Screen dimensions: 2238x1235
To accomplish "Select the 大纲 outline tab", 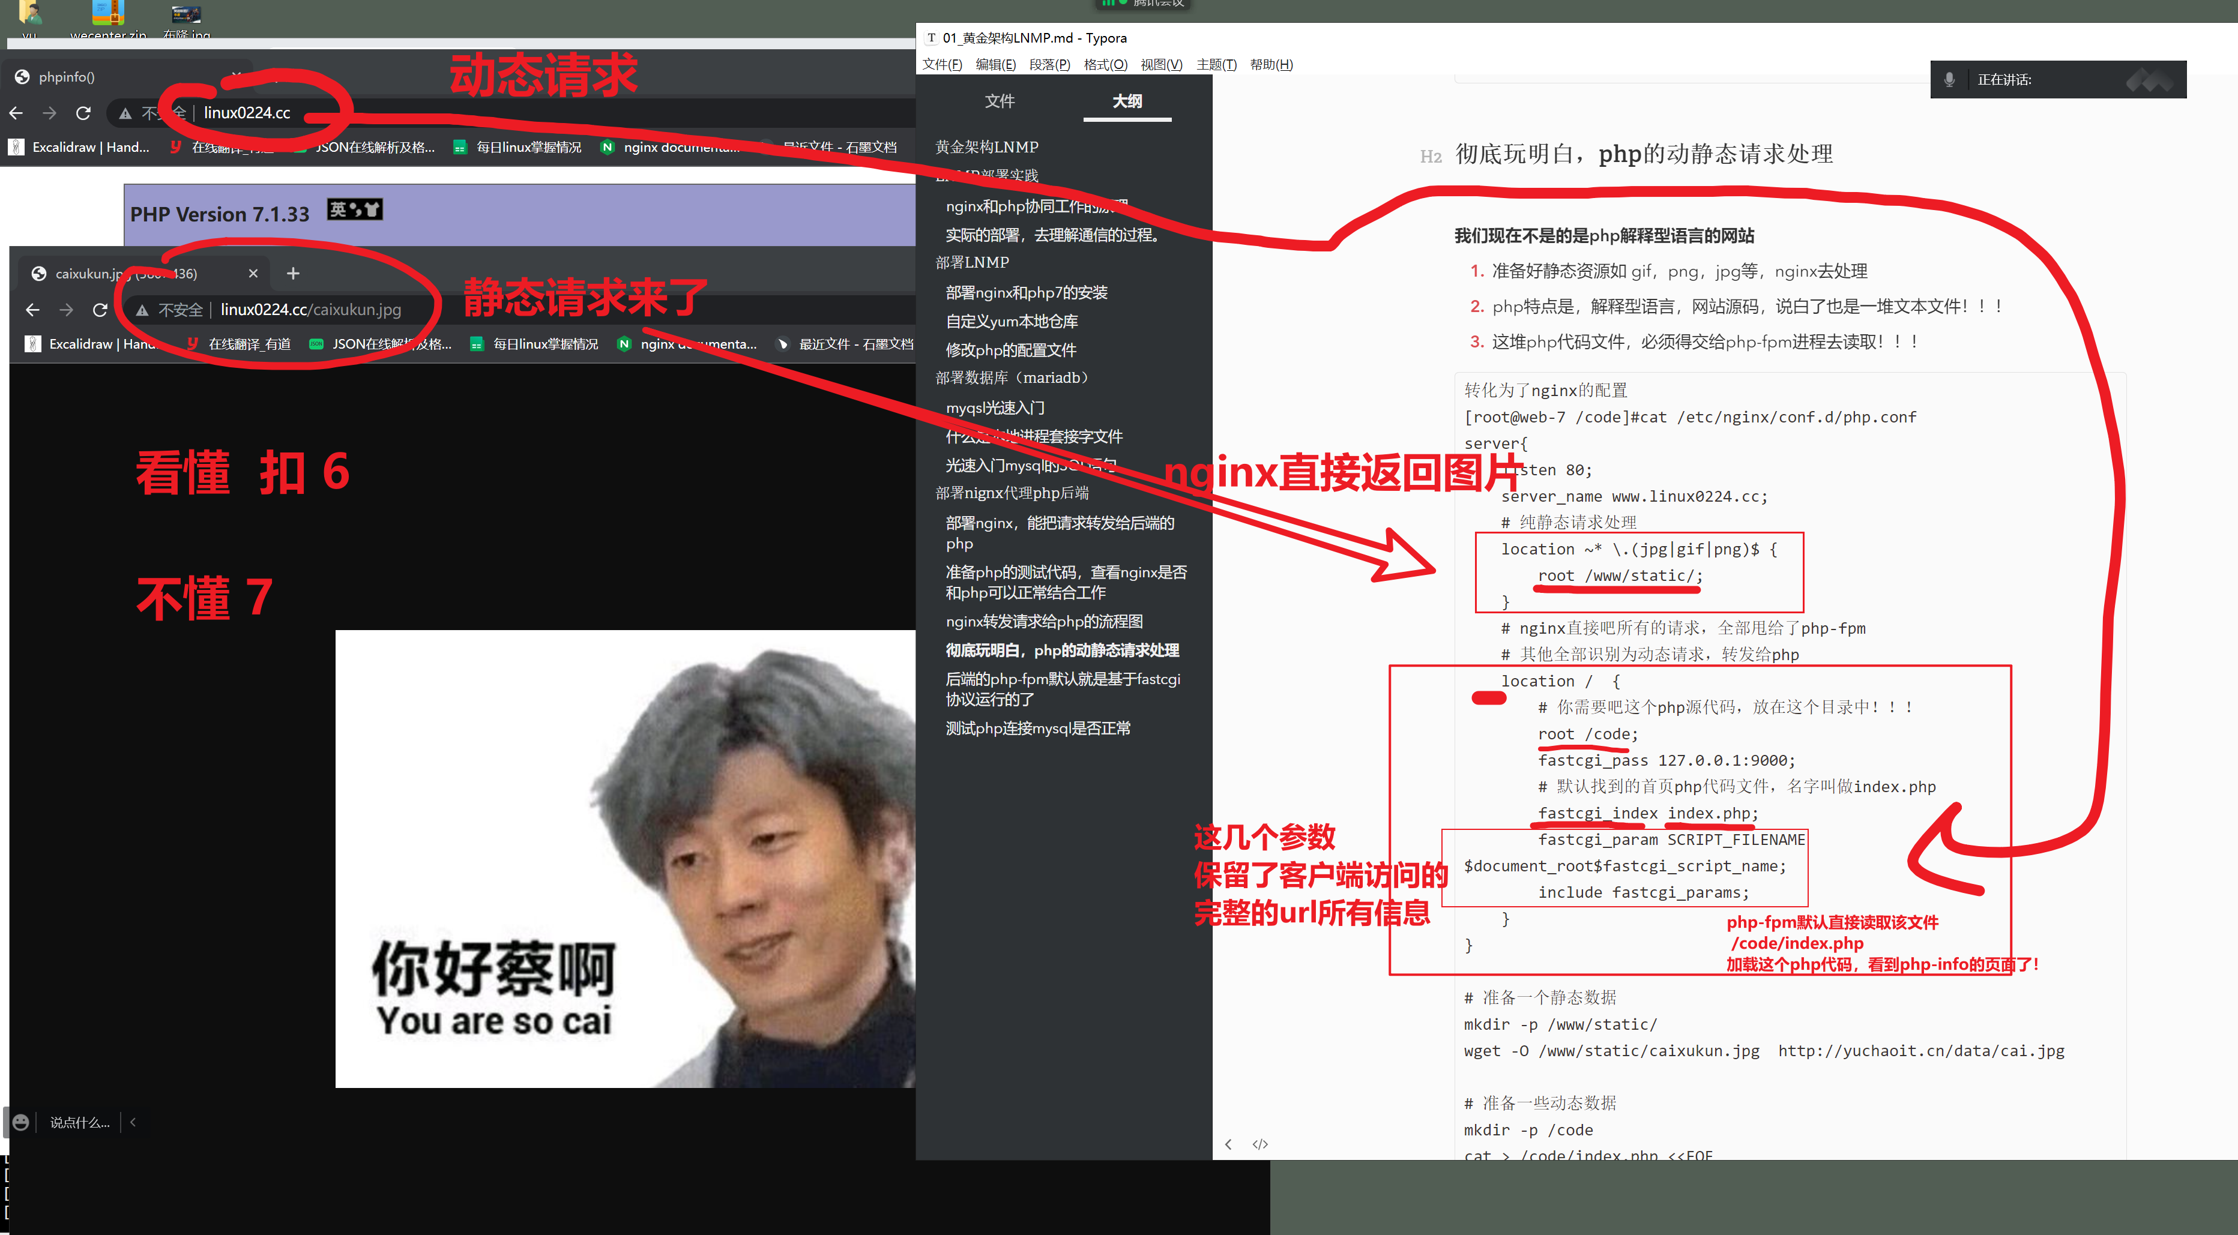I will 1127,101.
